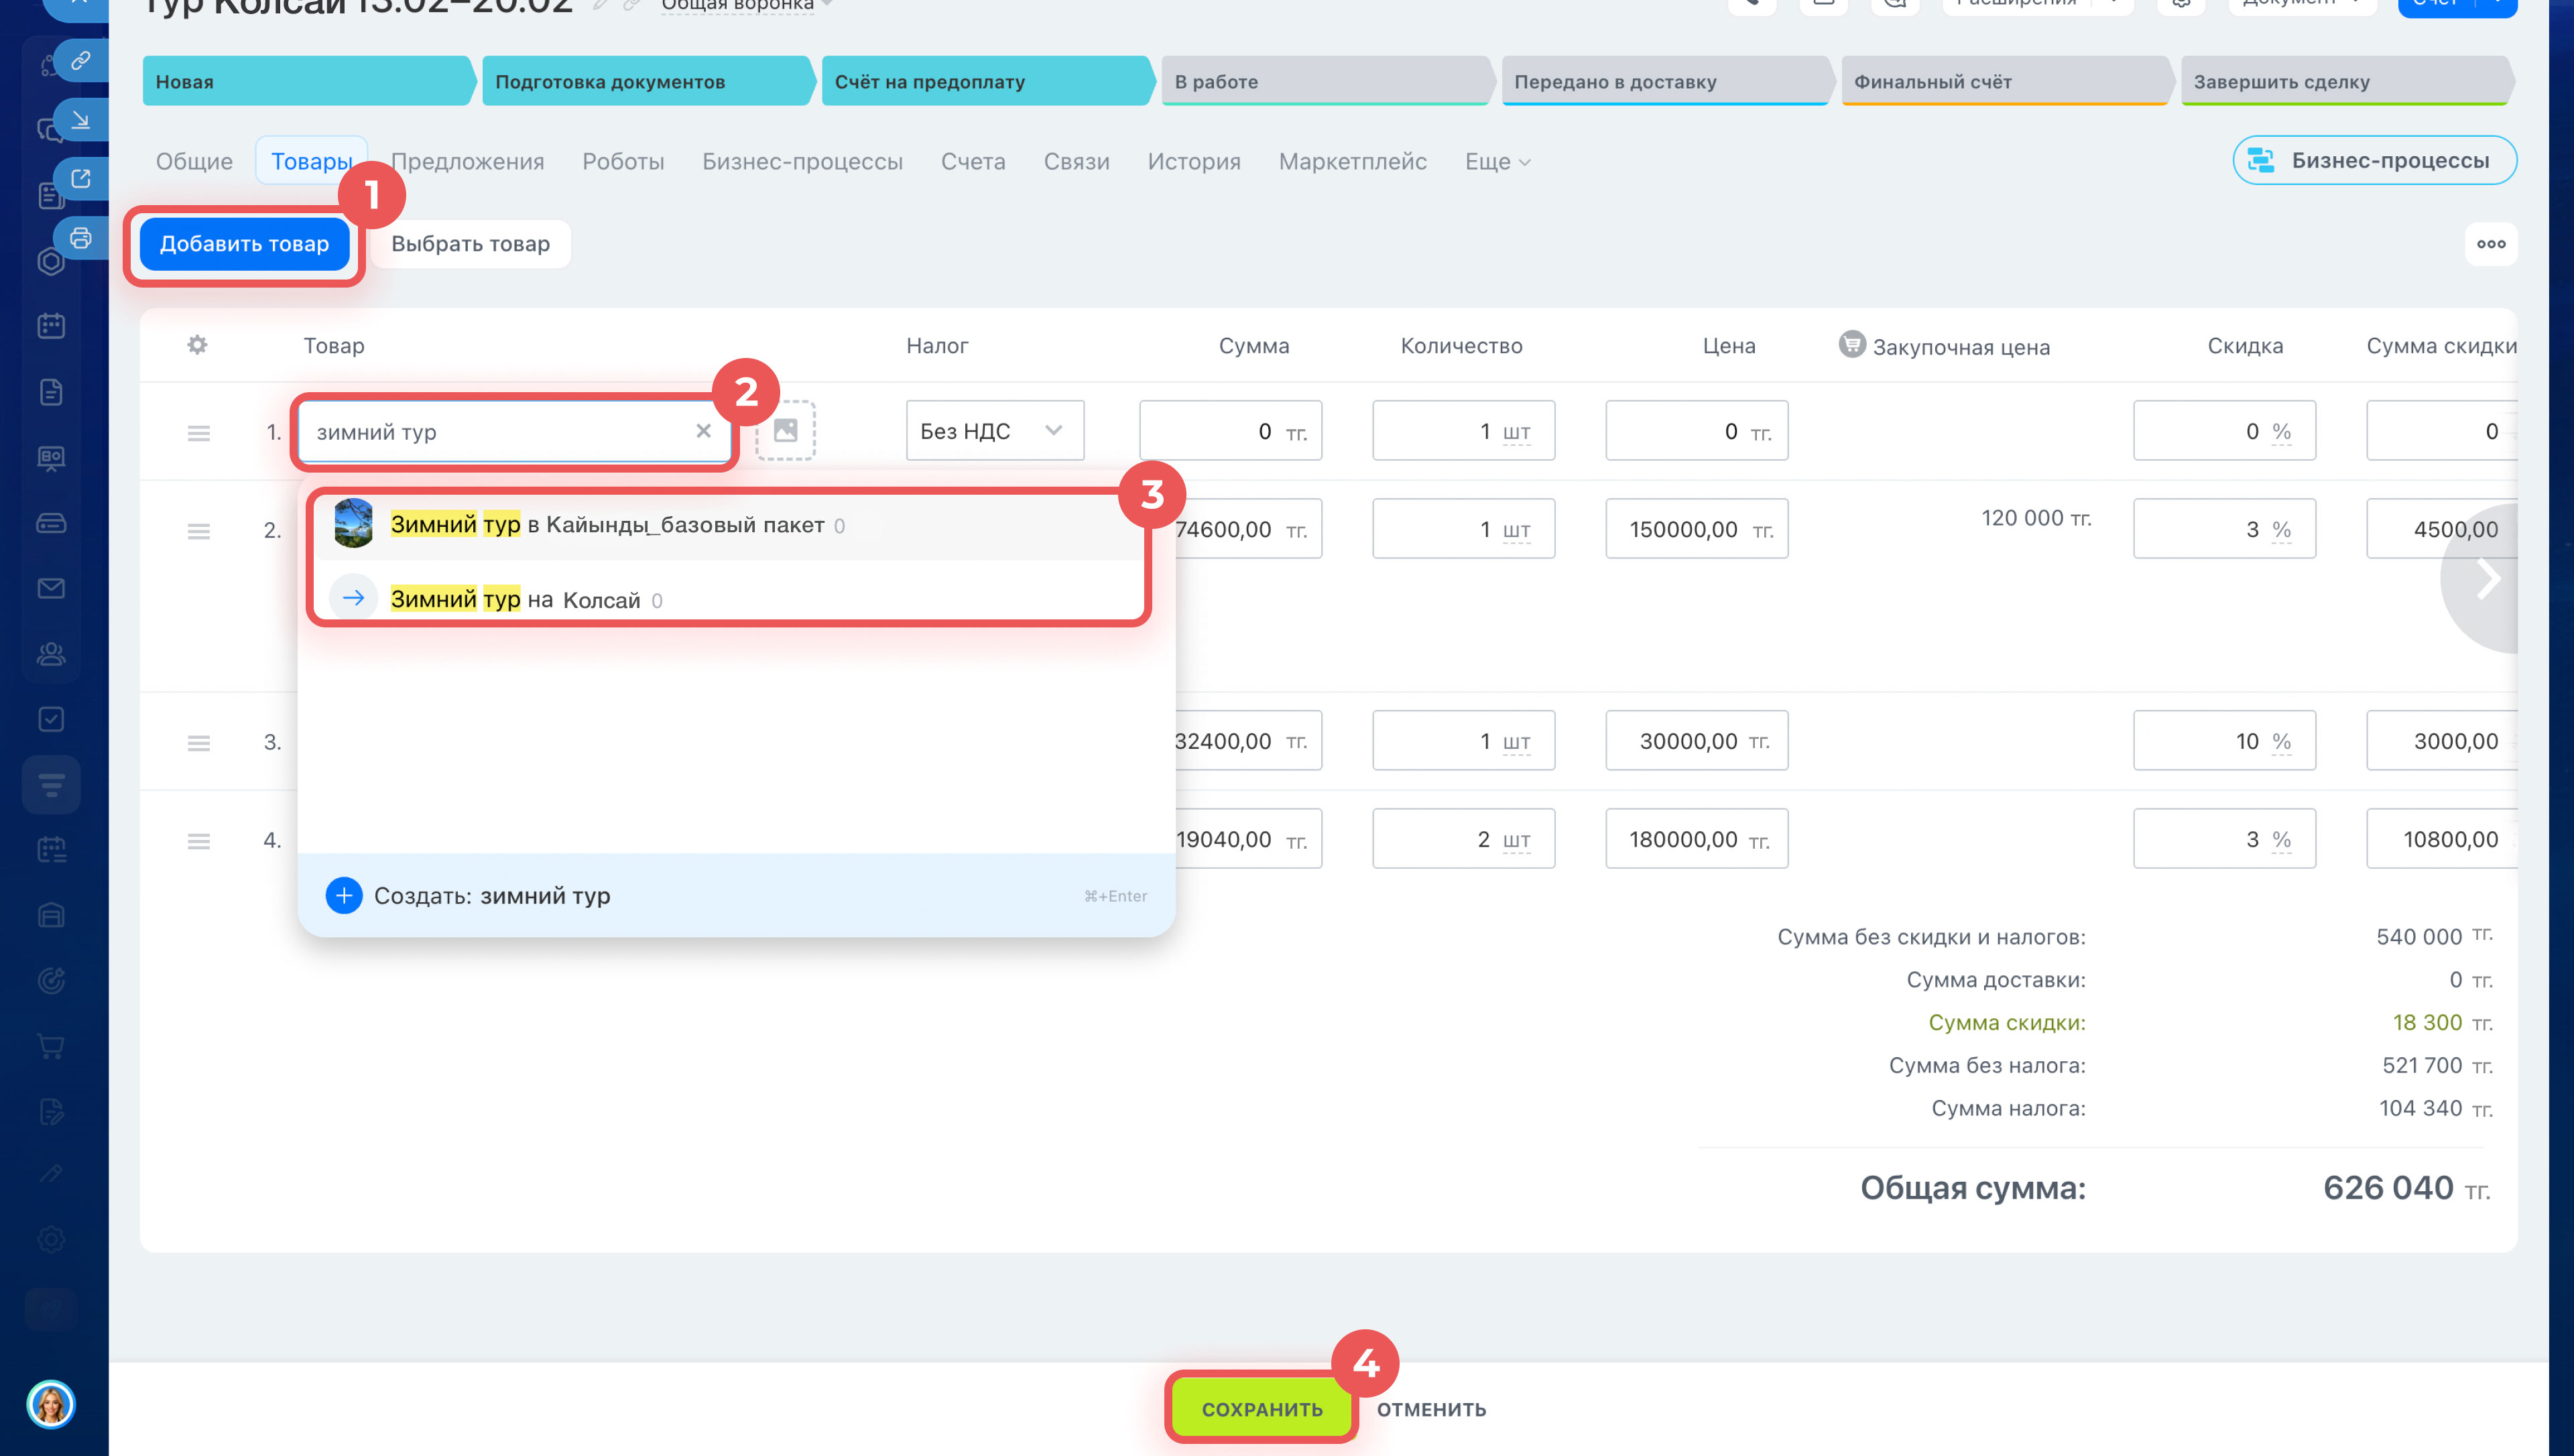Click the Сохранить button
The height and width of the screenshot is (1456, 2574).
(1262, 1408)
